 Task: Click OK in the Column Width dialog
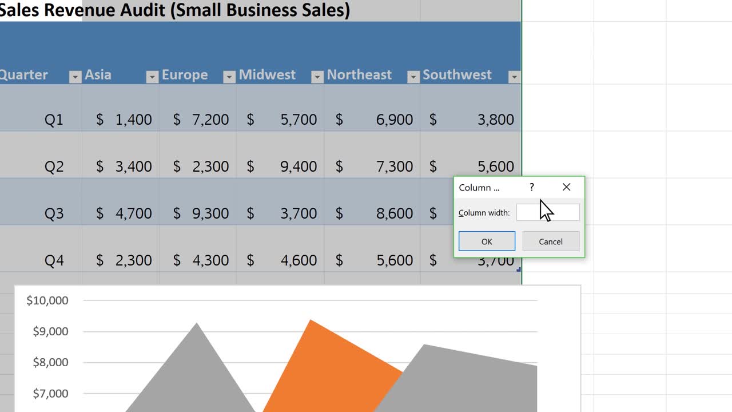tap(487, 241)
